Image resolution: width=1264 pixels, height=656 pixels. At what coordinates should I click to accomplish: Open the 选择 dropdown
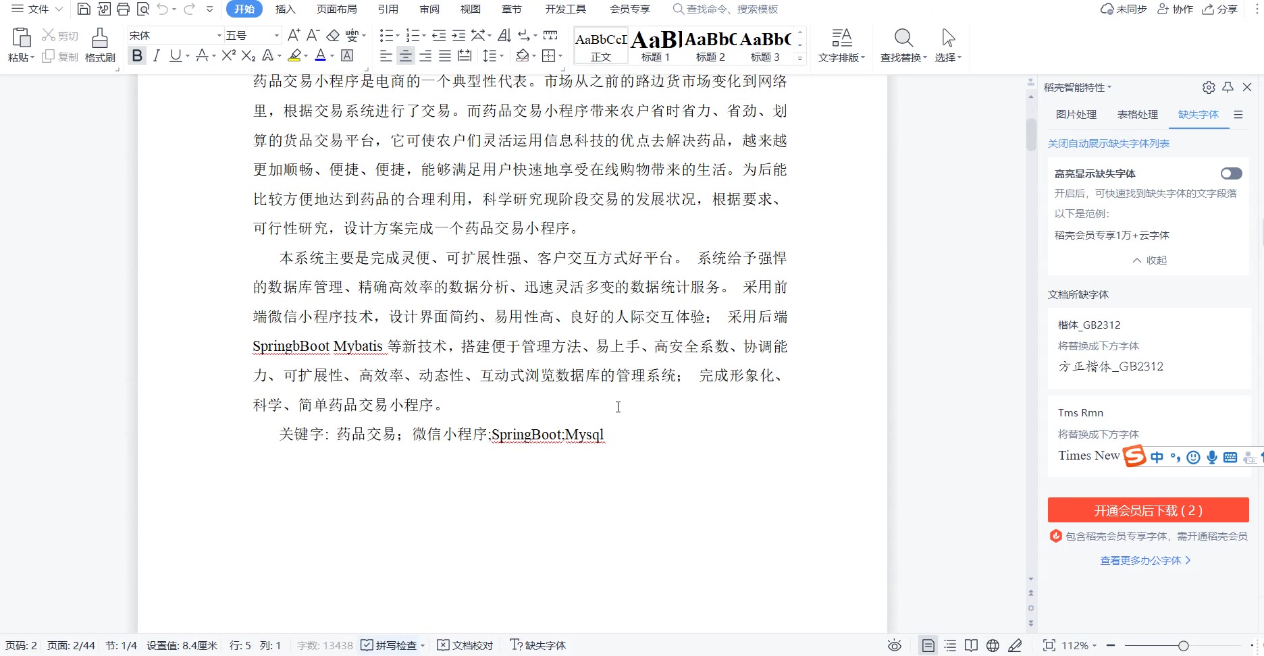click(948, 58)
